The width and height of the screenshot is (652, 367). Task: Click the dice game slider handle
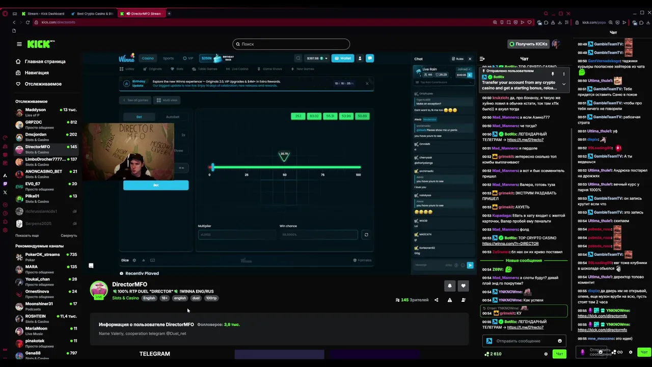click(x=212, y=167)
